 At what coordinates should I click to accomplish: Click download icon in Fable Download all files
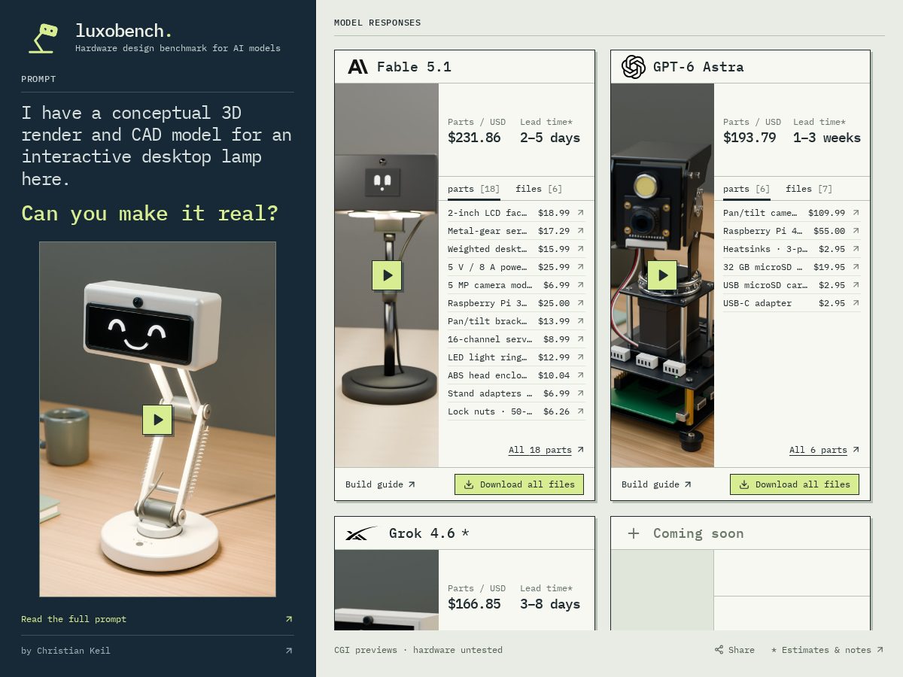click(469, 484)
